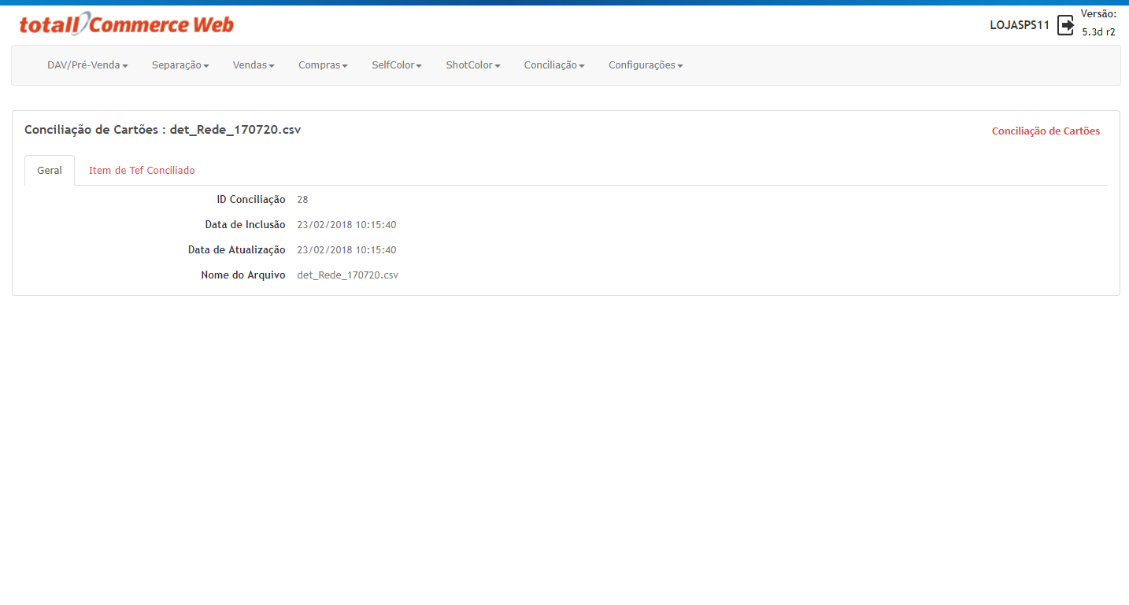Expand the Configurações menu
This screenshot has height=605, width=1129.
pos(646,65)
